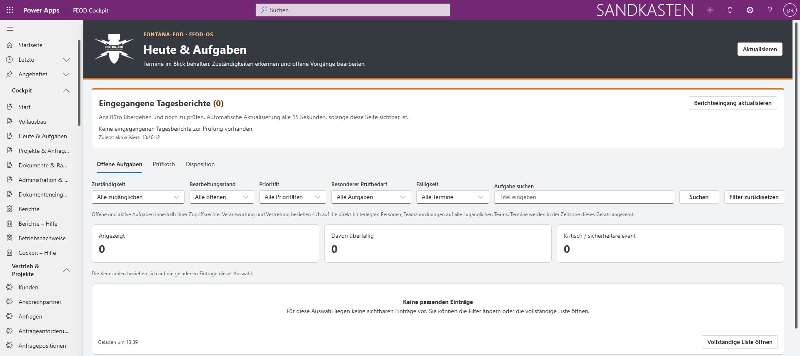Screen dimensions: 800x356
Task: Expand the Letzte chevron
Action: pyautogui.click(x=66, y=60)
